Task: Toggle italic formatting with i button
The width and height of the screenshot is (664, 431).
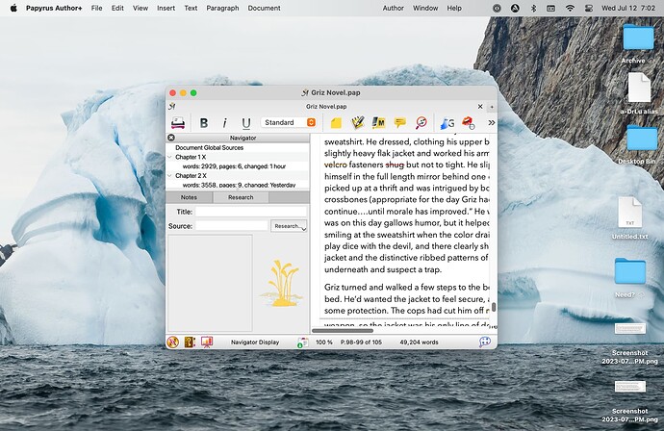Action: (224, 123)
